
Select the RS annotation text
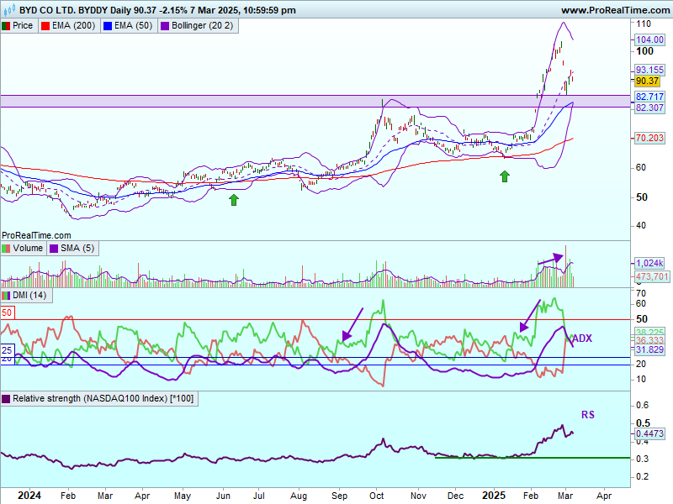click(x=587, y=414)
